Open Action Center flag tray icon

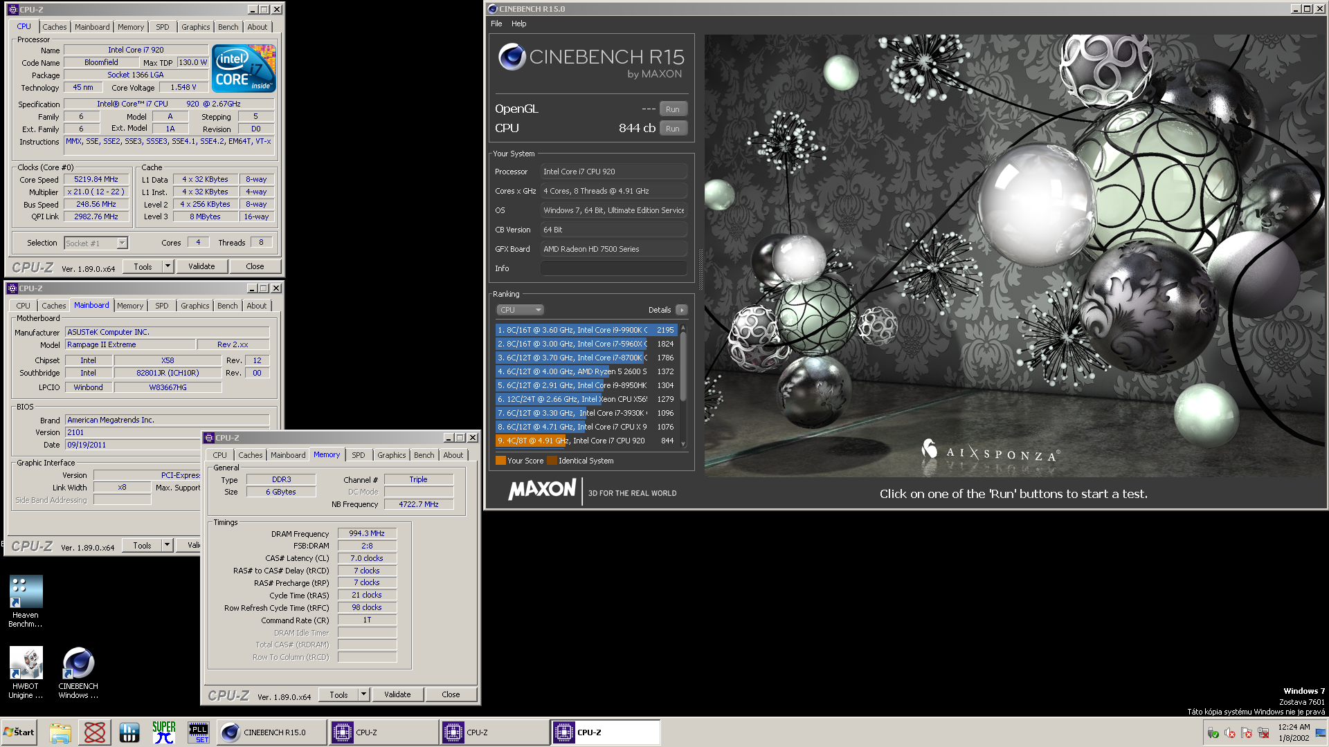(x=1247, y=733)
